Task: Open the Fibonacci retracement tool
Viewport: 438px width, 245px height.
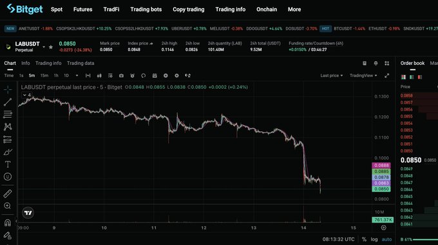Action: pyautogui.click(x=8, y=114)
